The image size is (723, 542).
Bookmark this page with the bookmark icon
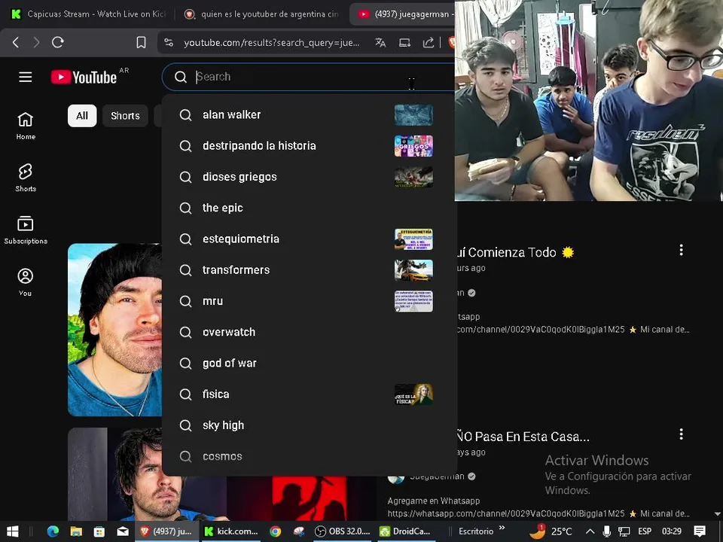point(141,42)
